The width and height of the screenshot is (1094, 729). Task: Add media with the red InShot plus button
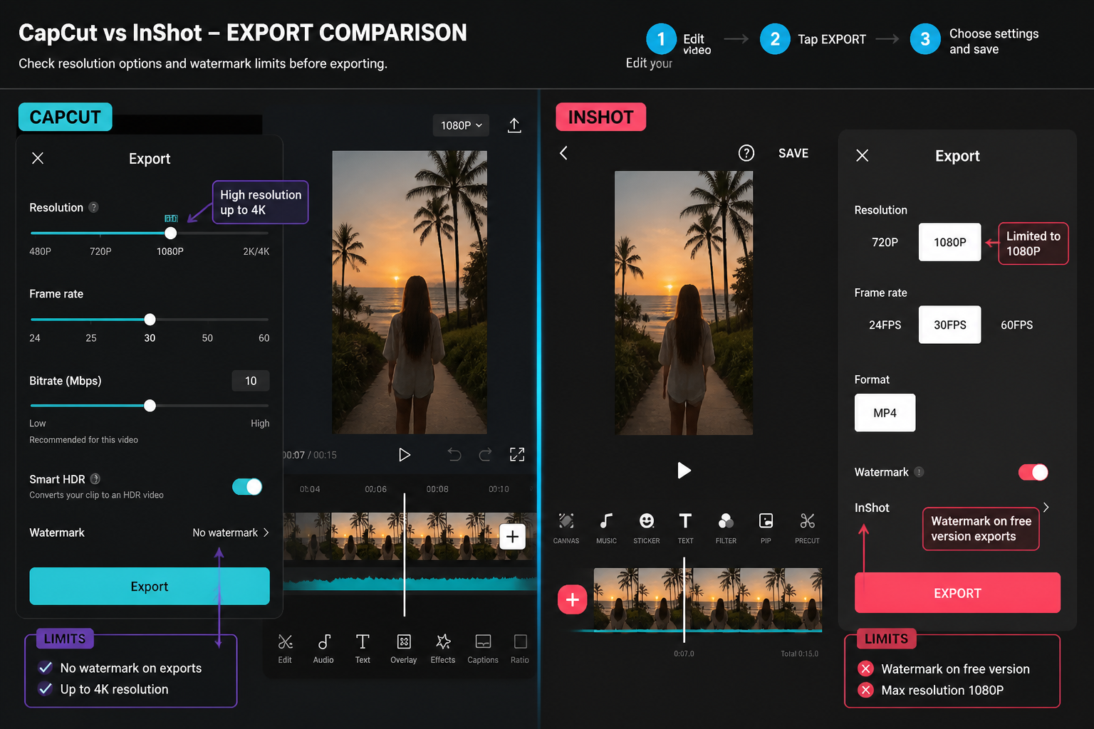(573, 599)
